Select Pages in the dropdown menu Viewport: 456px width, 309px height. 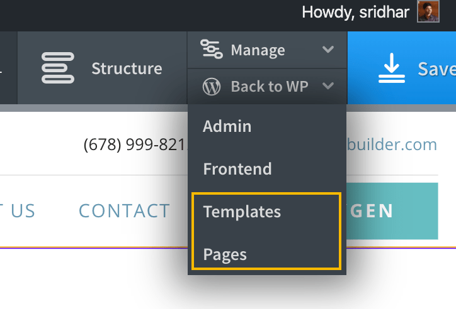tap(225, 254)
